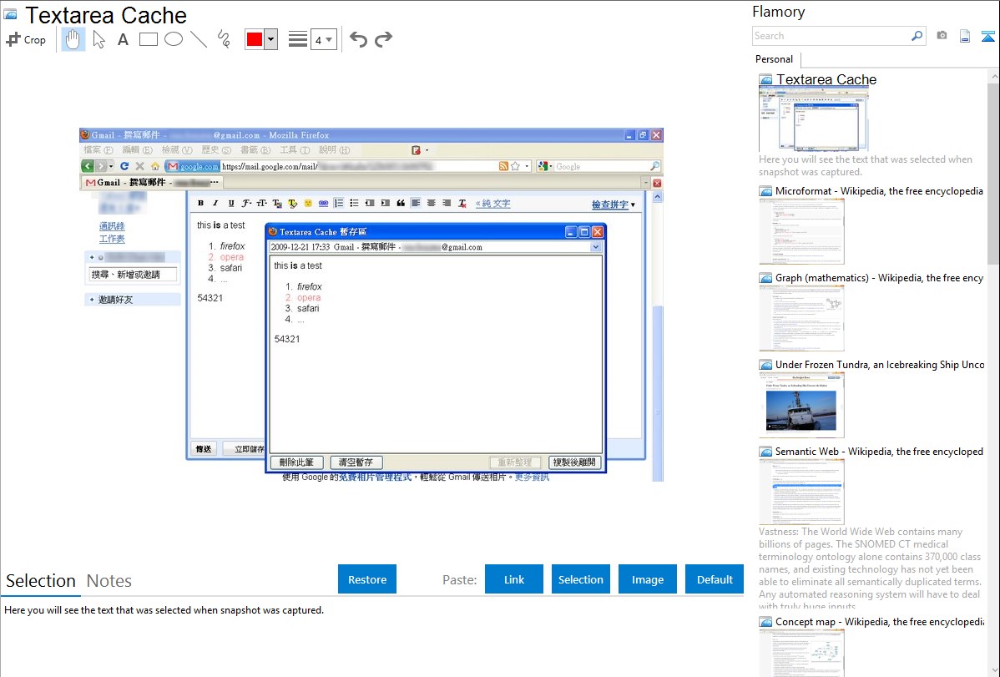Click the 'Under Frozen Tundra' title text
Image resolution: width=1000 pixels, height=677 pixels.
pyautogui.click(x=880, y=364)
